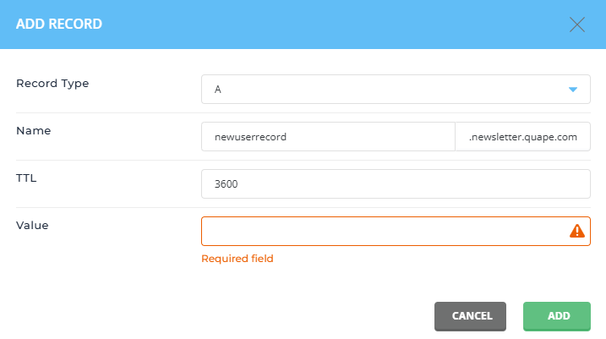Click the orange warning triangle icon
The width and height of the screenshot is (606, 339).
pyautogui.click(x=577, y=231)
